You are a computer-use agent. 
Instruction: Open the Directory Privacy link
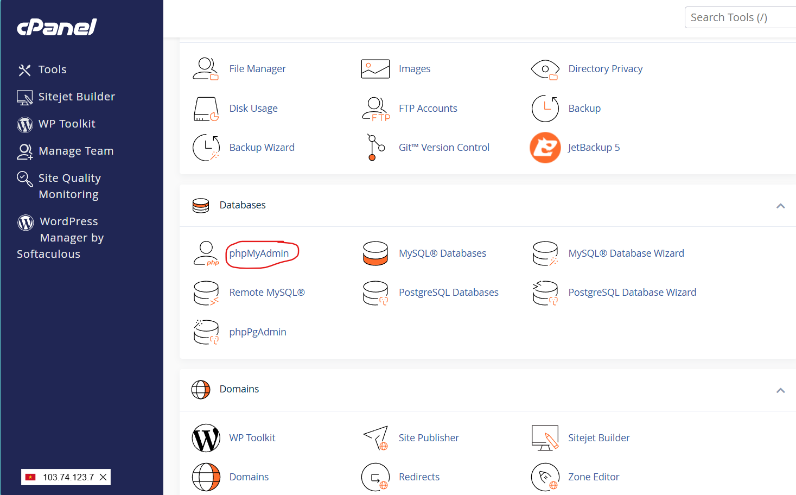point(606,69)
